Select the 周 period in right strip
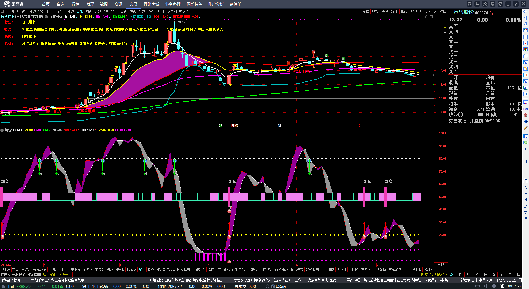The image size is (529, 289). click(x=526, y=187)
